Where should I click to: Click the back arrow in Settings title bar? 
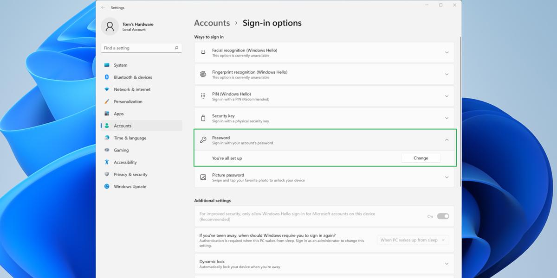click(103, 7)
